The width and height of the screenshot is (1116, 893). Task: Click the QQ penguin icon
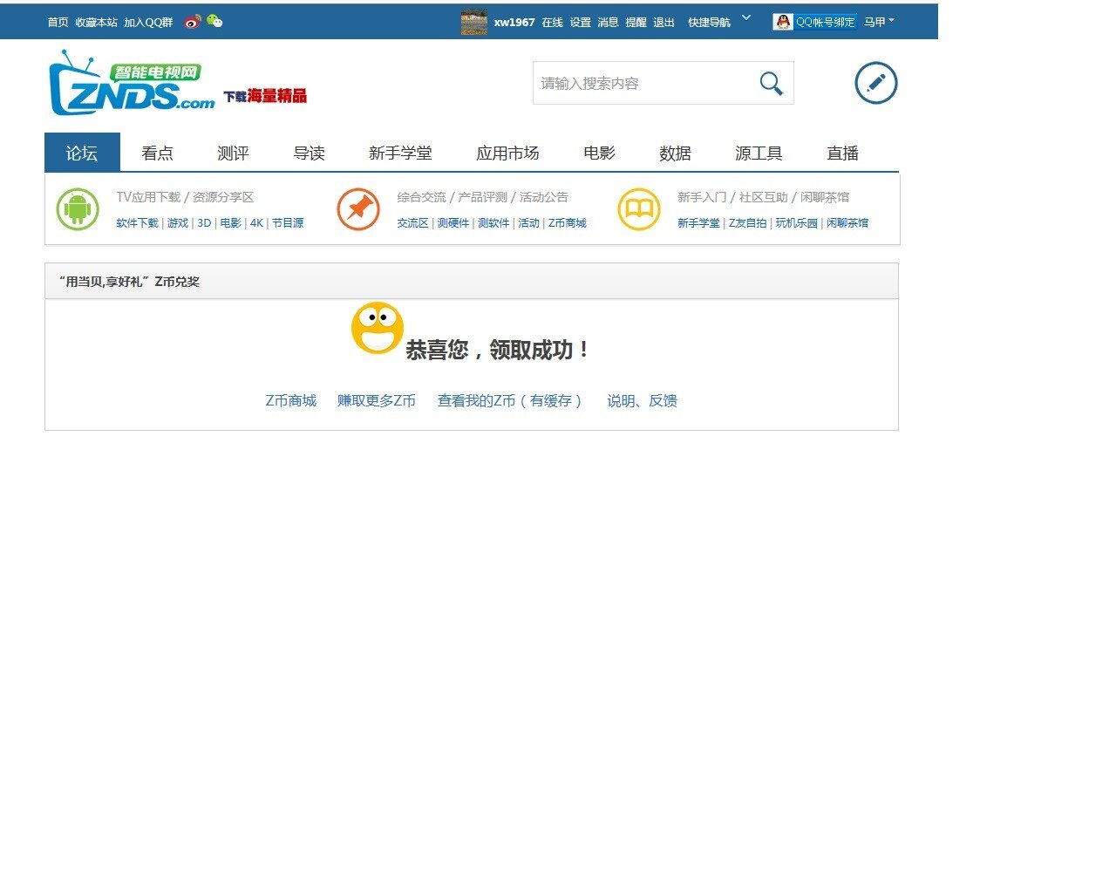pyautogui.click(x=783, y=22)
